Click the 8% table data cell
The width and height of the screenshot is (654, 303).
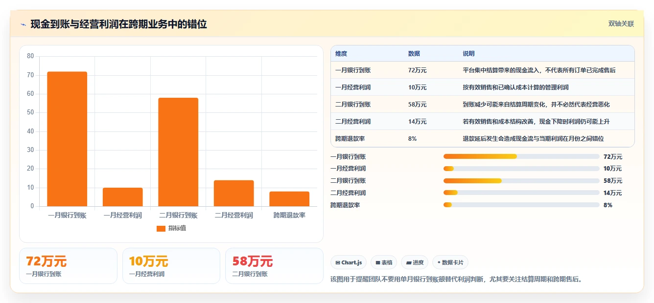click(x=412, y=139)
